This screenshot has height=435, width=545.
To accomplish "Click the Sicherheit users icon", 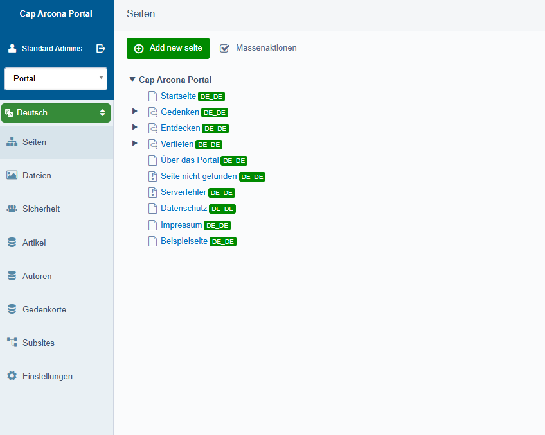I will [x=12, y=209].
